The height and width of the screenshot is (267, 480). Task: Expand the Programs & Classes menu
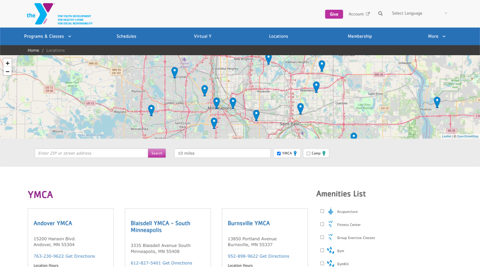(x=48, y=36)
